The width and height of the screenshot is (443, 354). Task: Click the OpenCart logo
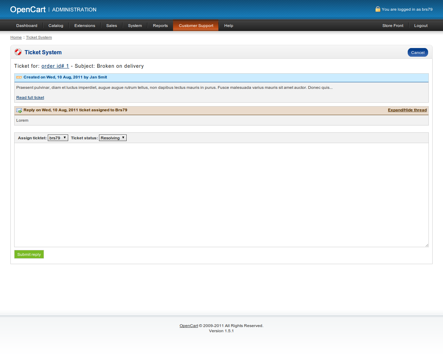[28, 10]
